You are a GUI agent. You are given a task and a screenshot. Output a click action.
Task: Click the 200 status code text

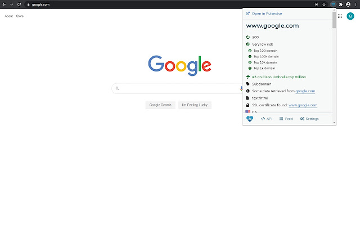[x=255, y=37]
